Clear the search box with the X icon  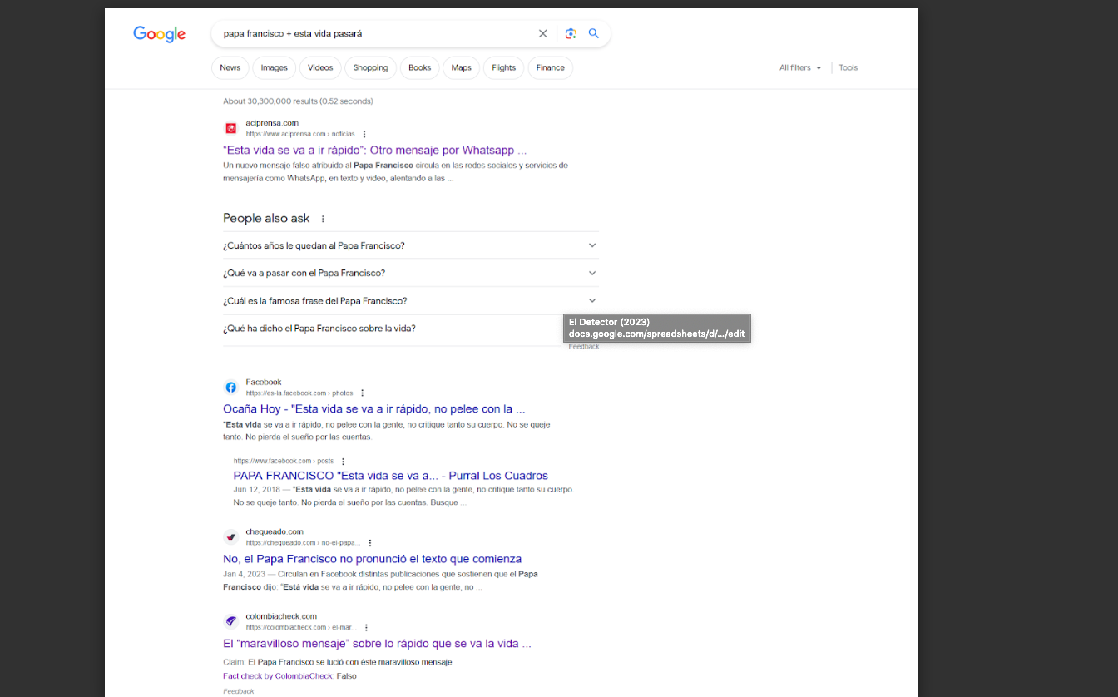coord(543,34)
